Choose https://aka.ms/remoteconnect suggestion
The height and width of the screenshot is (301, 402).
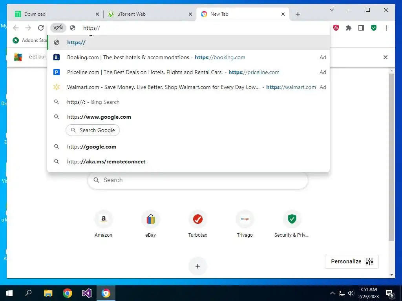[188, 161]
